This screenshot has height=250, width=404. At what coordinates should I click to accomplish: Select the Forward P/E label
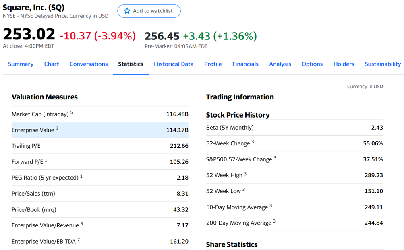coord(27,162)
